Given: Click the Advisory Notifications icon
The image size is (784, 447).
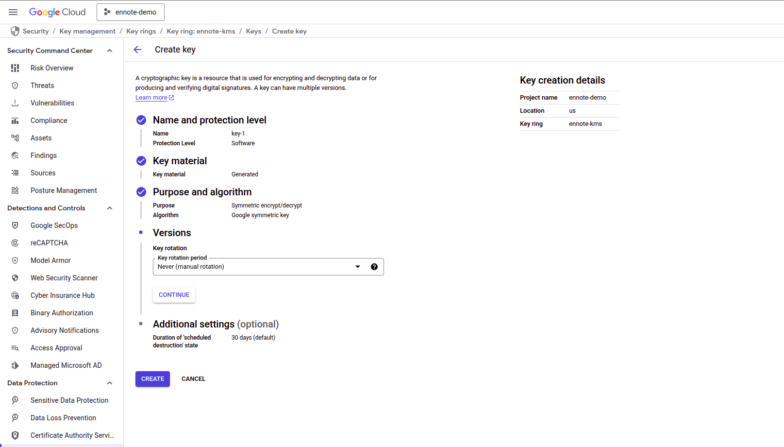Looking at the screenshot, I should 15,330.
